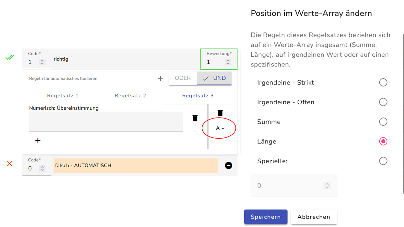The image size is (404, 227).
Task: Delete the numeric match rule with trash icon beside input
Action: click(195, 118)
